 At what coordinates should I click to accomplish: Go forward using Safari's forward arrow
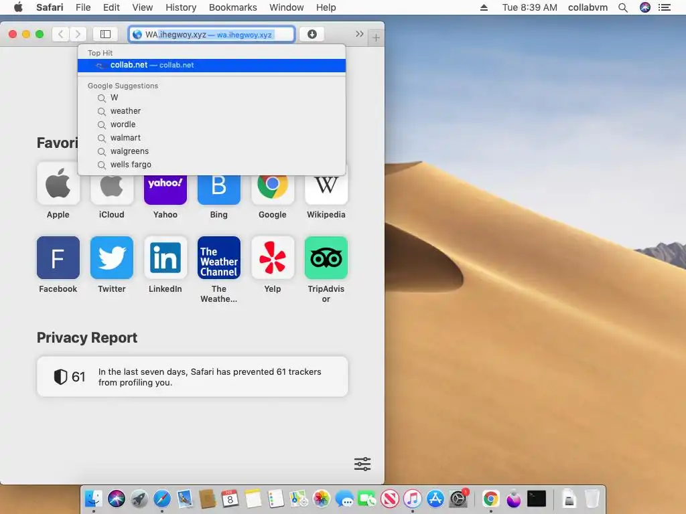(78, 34)
